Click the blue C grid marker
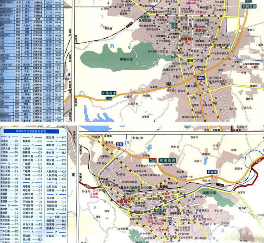The image size is (264, 243). (x=69, y=74)
